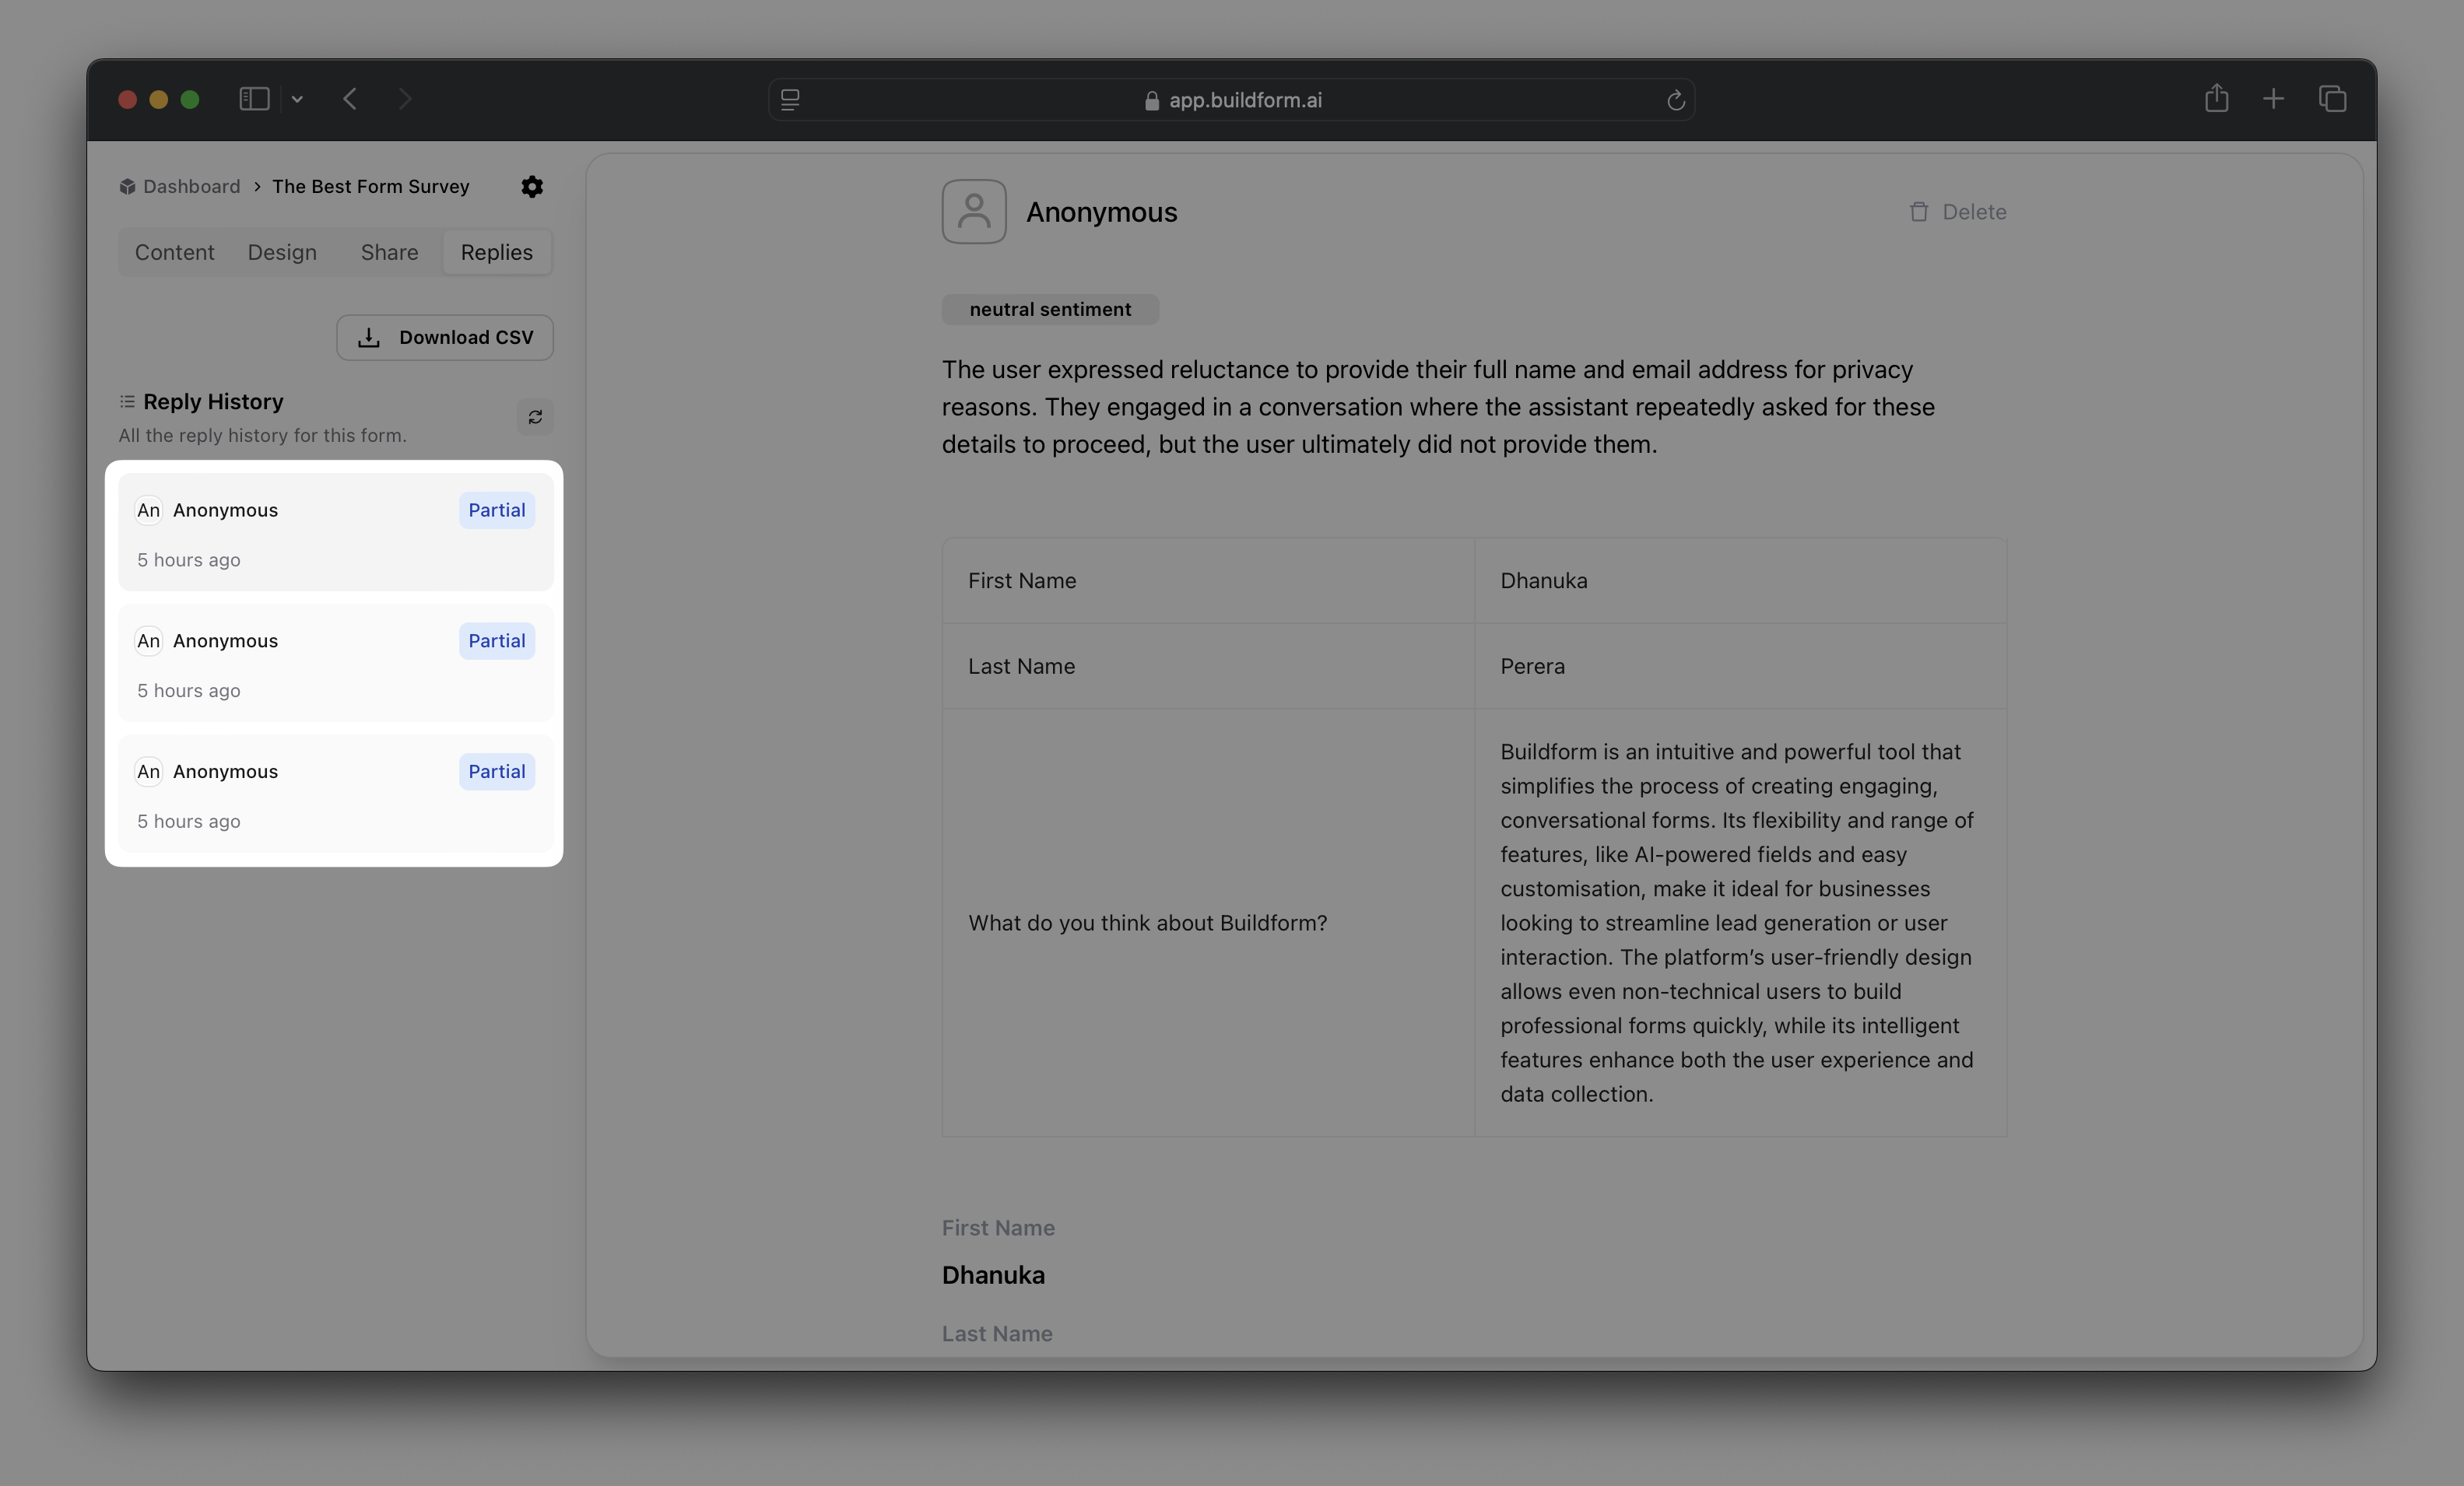Click the Reply History list icon

point(127,402)
